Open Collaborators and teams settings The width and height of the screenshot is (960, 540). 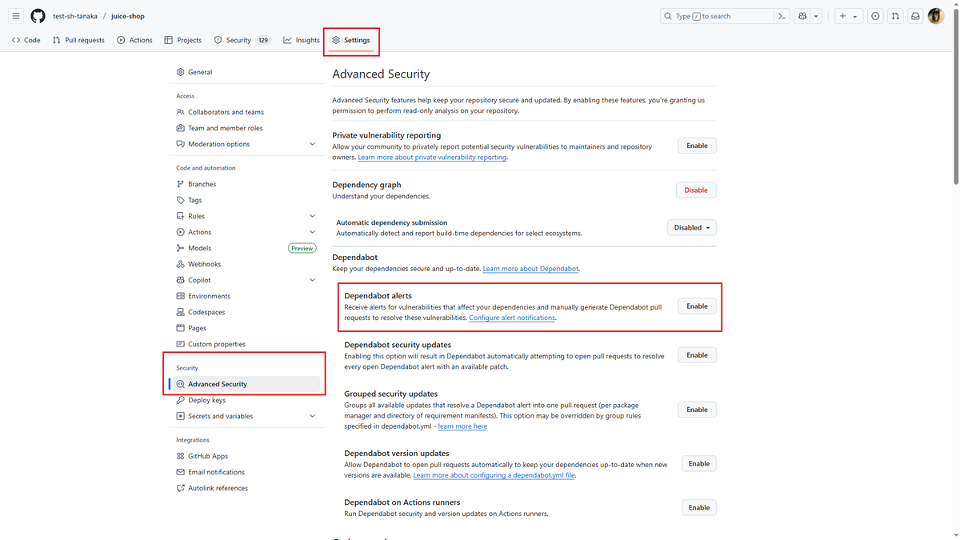pos(246,112)
